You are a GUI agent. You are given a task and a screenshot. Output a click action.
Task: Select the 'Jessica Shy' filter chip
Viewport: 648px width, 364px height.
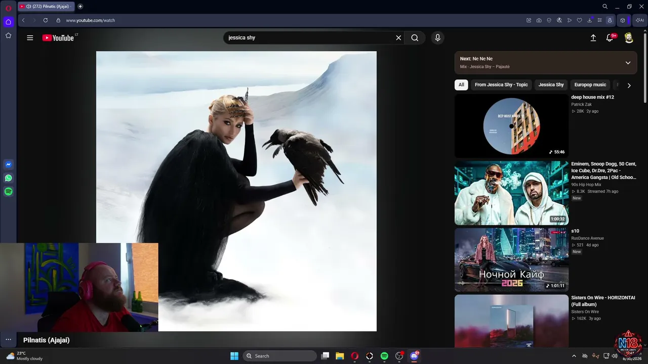coord(551,85)
